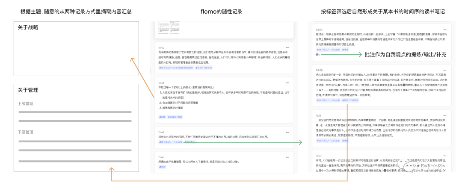Click the 10:40 timestamp in the flomo list
The height and width of the screenshot is (186, 462).
161,48
